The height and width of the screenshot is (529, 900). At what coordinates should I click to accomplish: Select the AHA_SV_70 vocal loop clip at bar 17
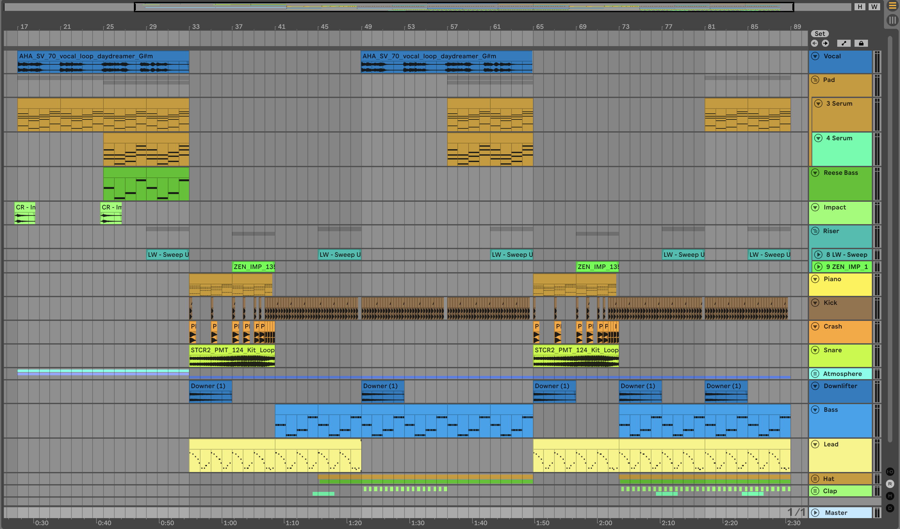[86, 56]
